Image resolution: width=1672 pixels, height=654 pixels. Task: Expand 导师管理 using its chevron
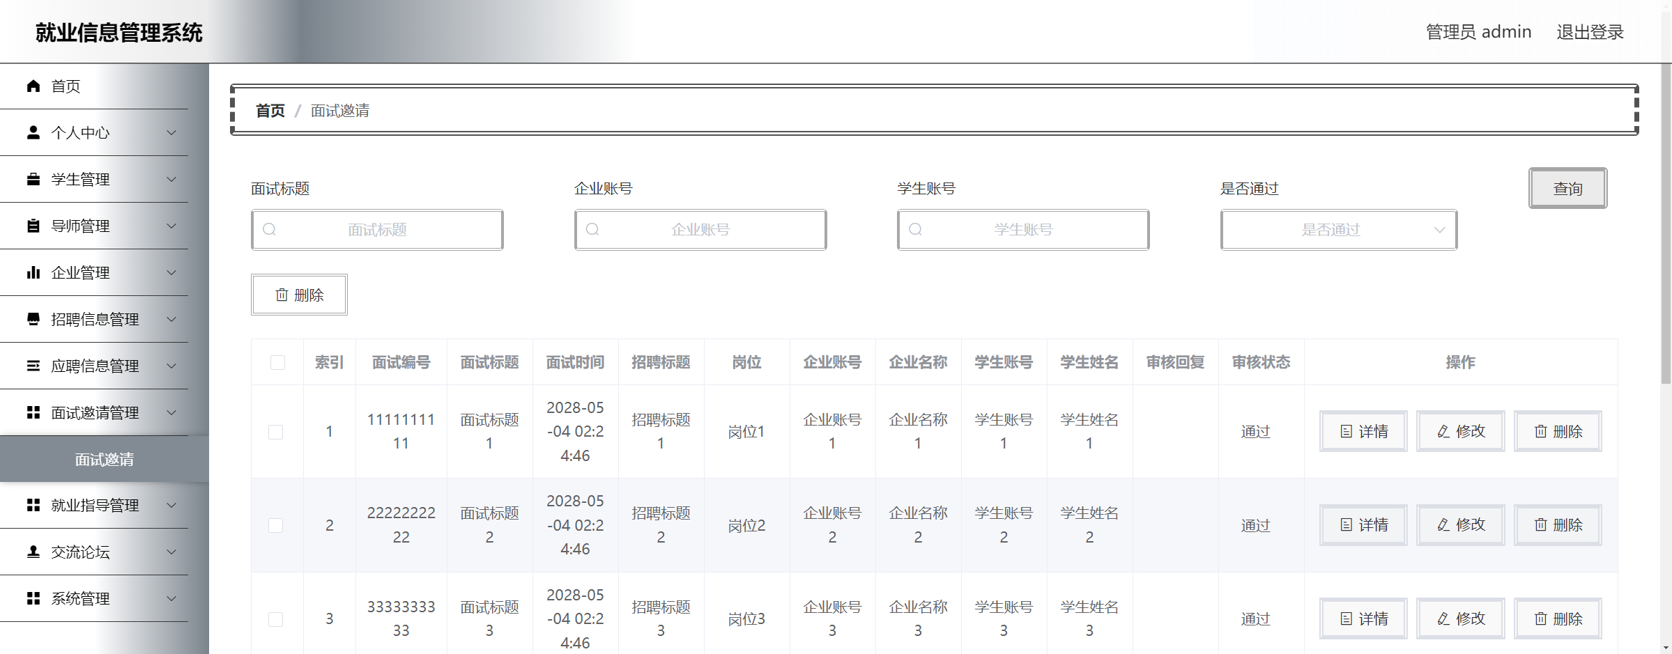171,226
